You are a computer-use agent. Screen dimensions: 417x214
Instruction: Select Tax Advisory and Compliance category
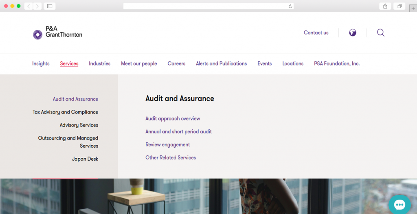(65, 112)
